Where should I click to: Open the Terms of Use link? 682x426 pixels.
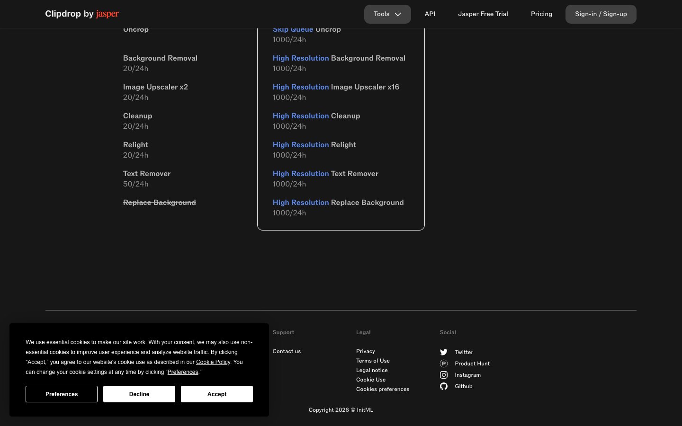click(x=373, y=361)
